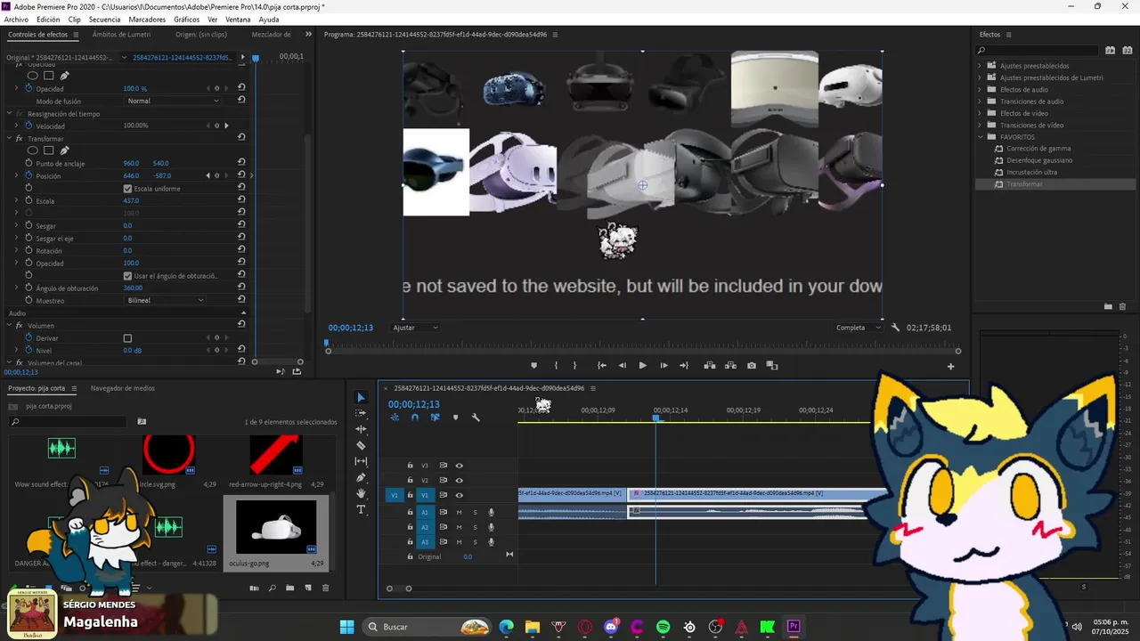Select the Razor tool
1140x641 pixels.
[x=361, y=445]
